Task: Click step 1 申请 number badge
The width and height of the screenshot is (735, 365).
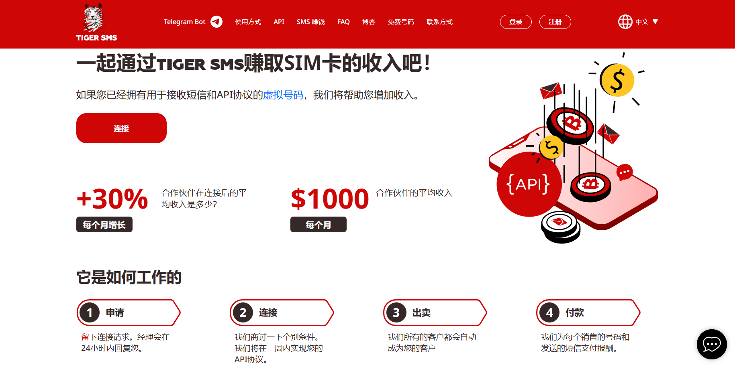Action: 90,312
